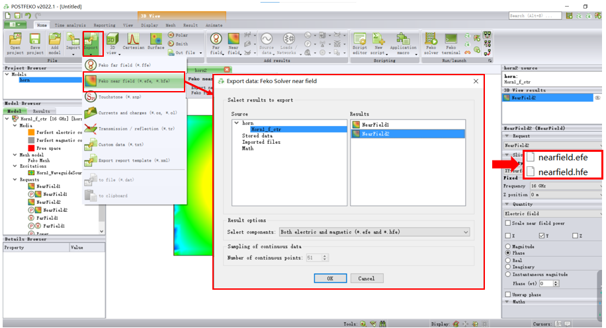Screen dimensions: 606x328
Task: Open the Script editor
Action: [359, 44]
